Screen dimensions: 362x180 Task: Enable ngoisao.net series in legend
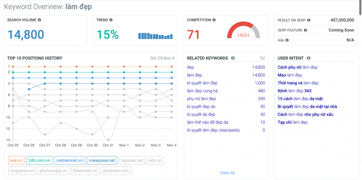(132, 161)
